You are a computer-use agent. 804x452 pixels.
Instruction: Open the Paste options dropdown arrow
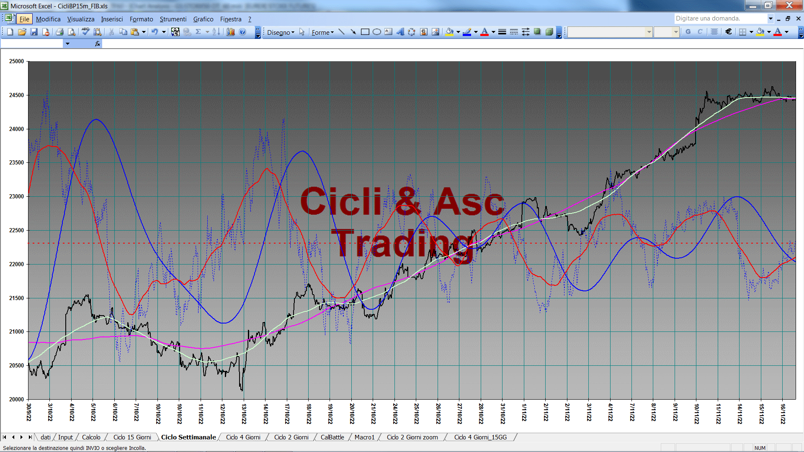[x=144, y=32]
